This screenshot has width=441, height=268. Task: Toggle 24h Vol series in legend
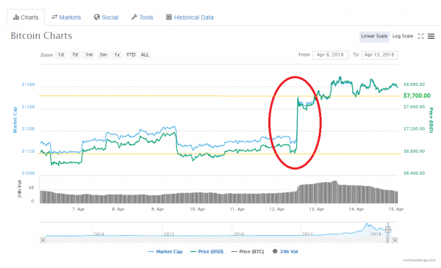[285, 251]
